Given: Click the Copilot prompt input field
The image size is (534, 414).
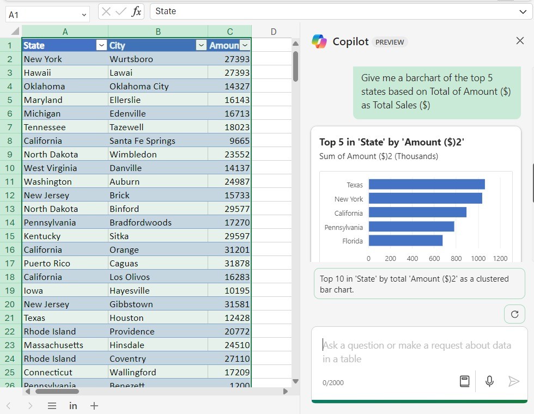Looking at the screenshot, I should coord(418,352).
